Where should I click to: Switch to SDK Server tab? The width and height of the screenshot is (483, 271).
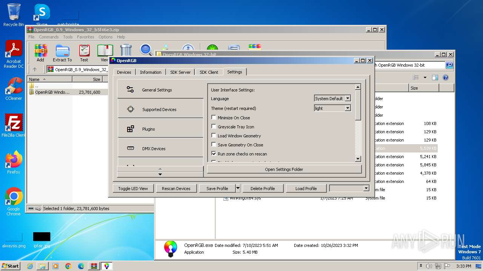[x=180, y=72]
